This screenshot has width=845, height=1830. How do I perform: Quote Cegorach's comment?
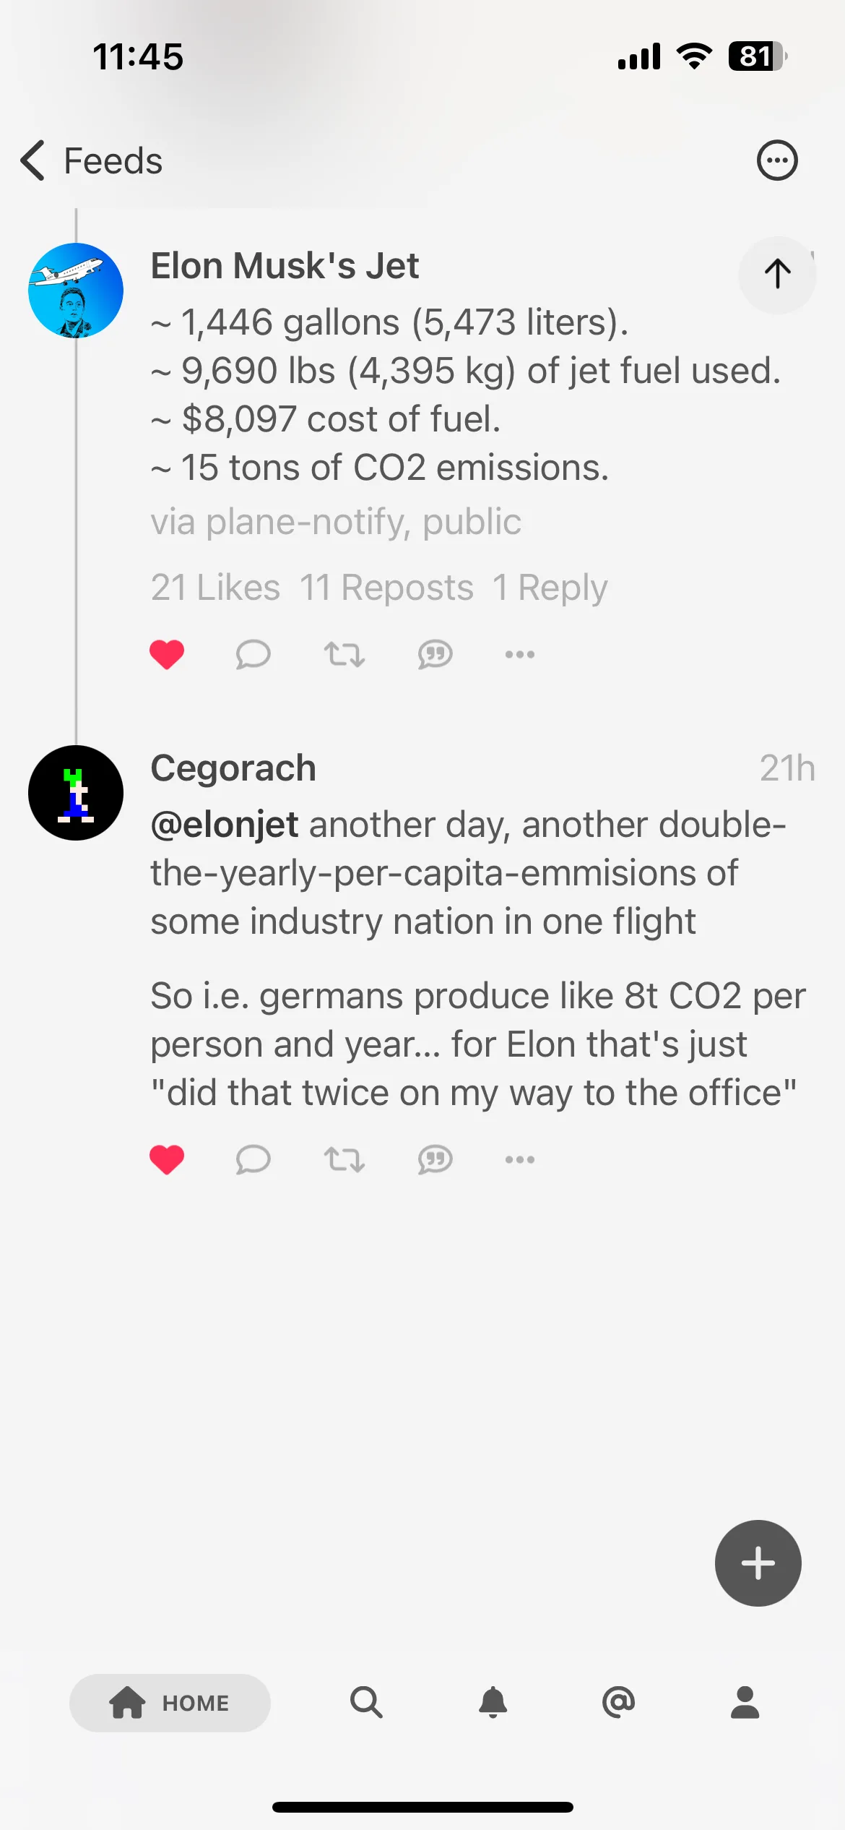(435, 1160)
